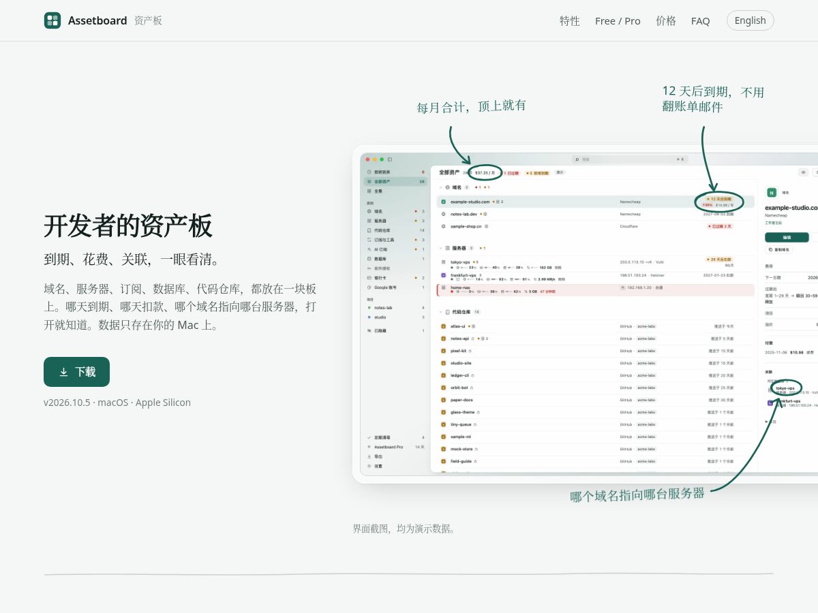The image size is (818, 613).
Task: Collapse the 域名 group chevron
Action: pyautogui.click(x=440, y=187)
